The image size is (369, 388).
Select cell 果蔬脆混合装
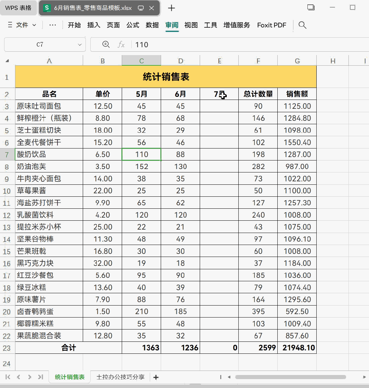click(49, 336)
